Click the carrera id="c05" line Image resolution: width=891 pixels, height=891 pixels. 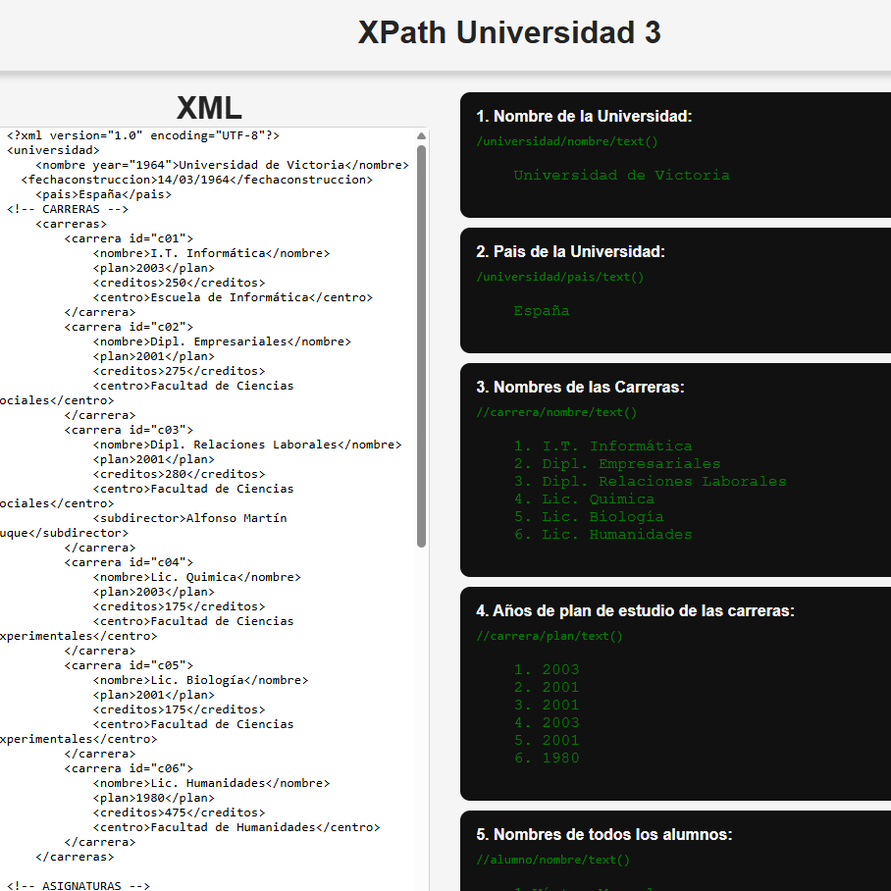[129, 665]
